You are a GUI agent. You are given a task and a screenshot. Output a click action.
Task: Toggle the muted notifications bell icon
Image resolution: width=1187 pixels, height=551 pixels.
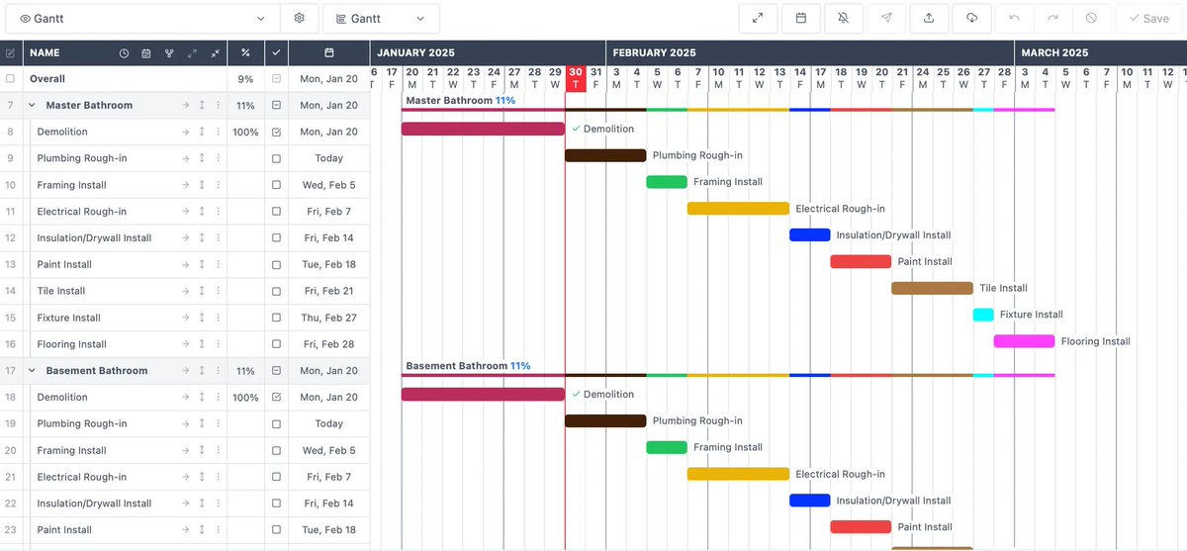coord(844,18)
